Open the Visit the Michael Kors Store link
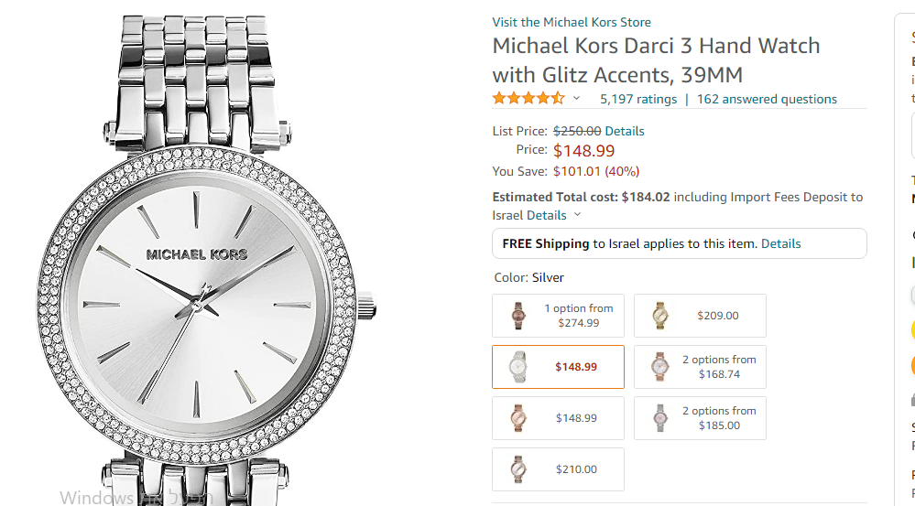This screenshot has width=915, height=506. click(x=572, y=22)
